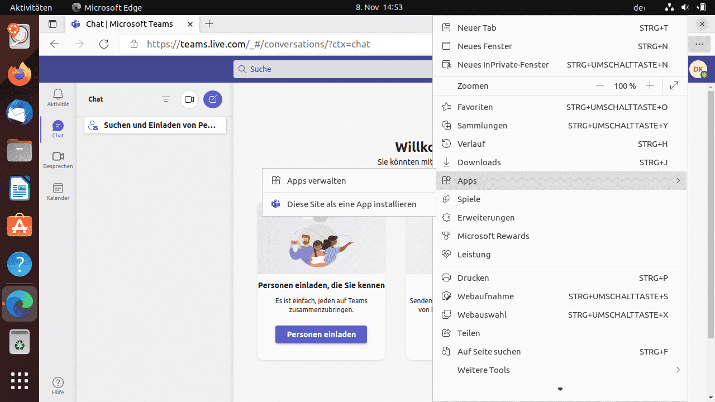Open Ubuntu Software from the dock
Image resolution: width=715 pixels, height=402 pixels.
20,226
